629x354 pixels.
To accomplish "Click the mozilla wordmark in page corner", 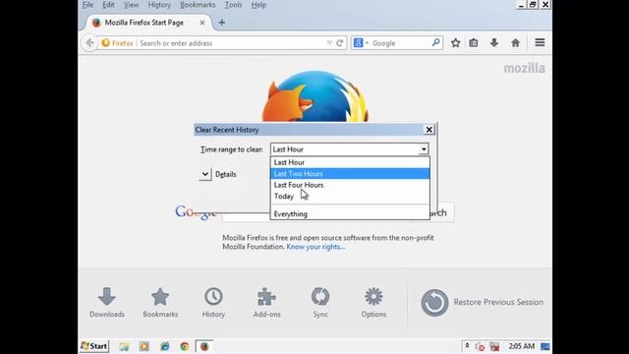I will tap(524, 68).
